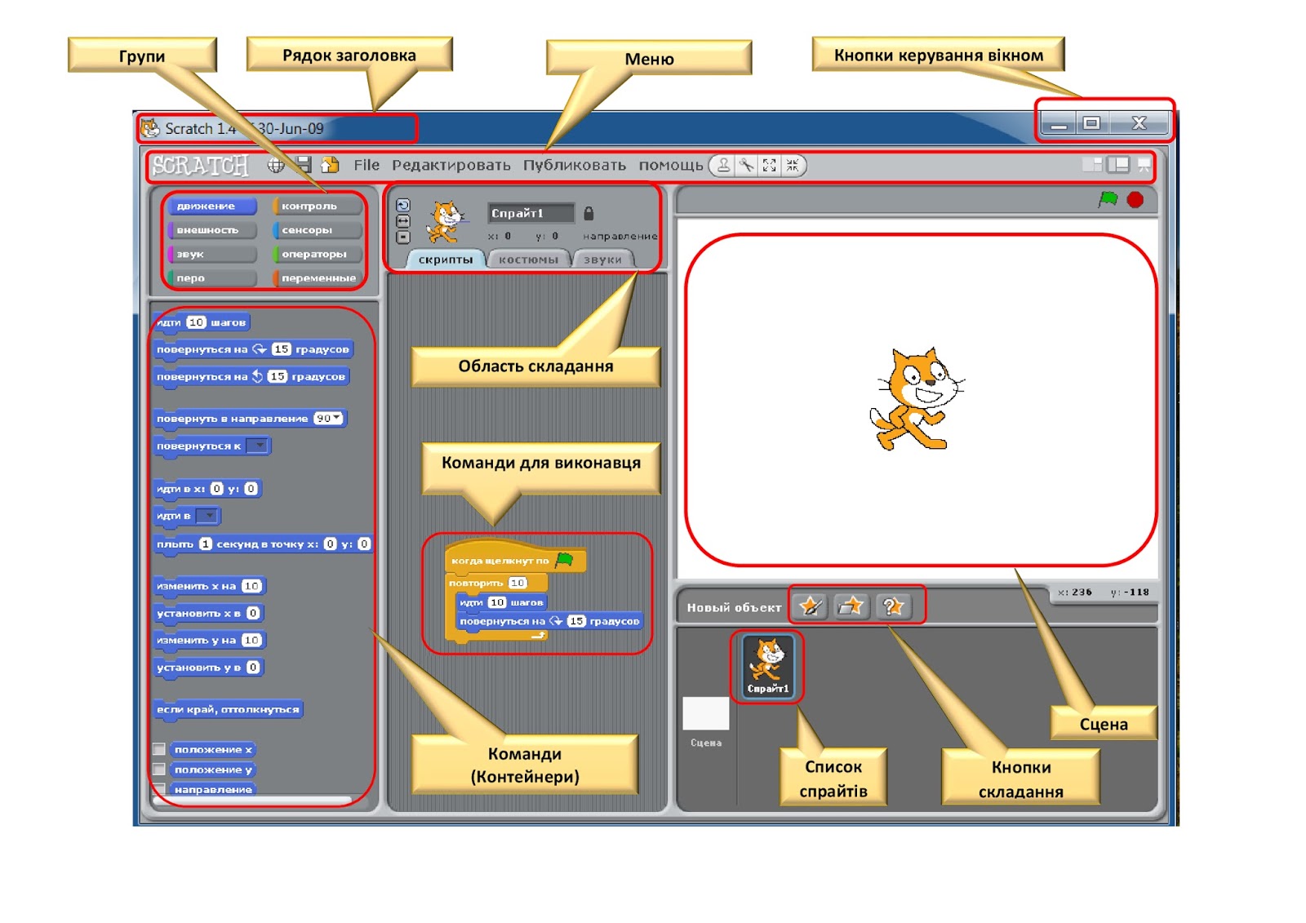The height and width of the screenshot is (923, 1306).
Task: Switch to the скрипты tab
Action: coord(446,260)
